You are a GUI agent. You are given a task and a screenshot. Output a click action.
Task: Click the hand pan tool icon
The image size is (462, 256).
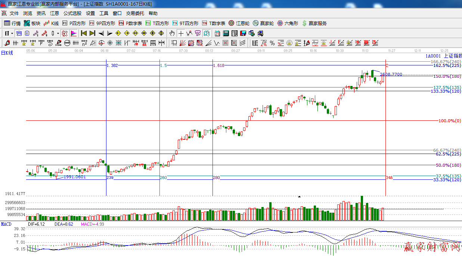(172, 33)
